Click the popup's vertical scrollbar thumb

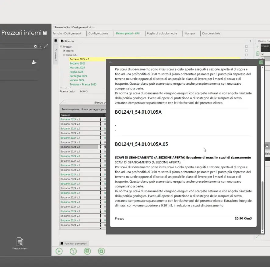point(263,205)
